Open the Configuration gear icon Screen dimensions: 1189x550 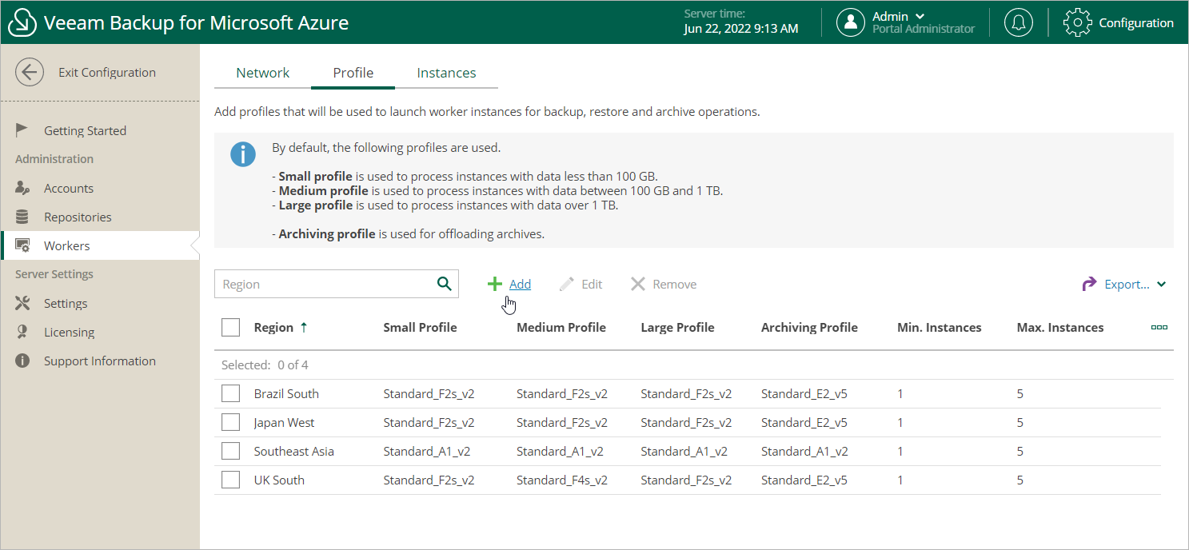tap(1077, 22)
